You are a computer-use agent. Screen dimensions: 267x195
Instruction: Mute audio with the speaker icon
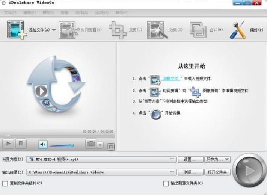[43, 144]
